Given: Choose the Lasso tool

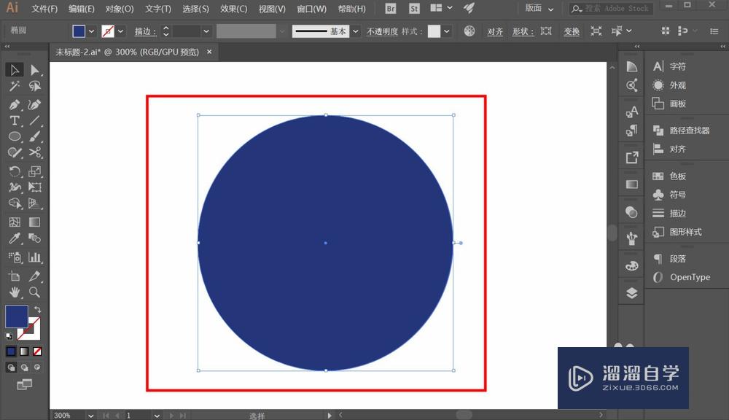Looking at the screenshot, I should click(34, 86).
